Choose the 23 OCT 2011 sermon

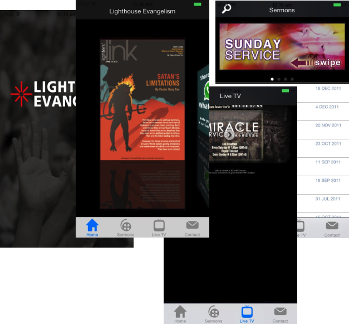tap(328, 143)
